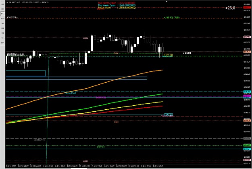Click the orange current price tag

[x=247, y=52]
